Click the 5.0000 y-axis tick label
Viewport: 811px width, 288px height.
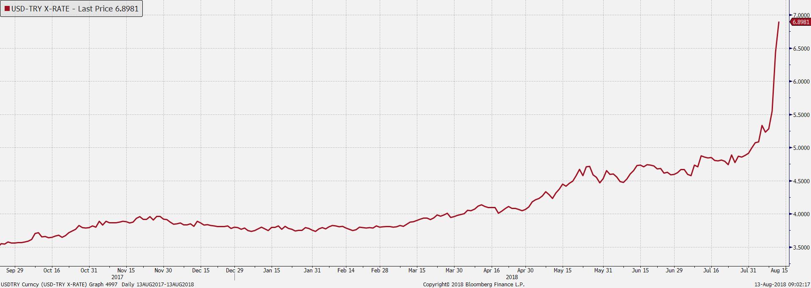[x=800, y=148]
